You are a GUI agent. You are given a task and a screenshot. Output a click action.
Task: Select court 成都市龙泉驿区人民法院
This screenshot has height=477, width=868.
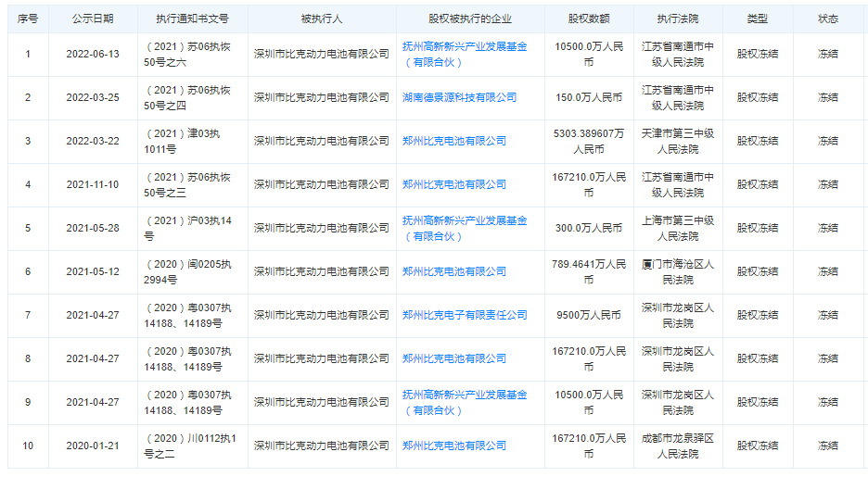(x=678, y=446)
